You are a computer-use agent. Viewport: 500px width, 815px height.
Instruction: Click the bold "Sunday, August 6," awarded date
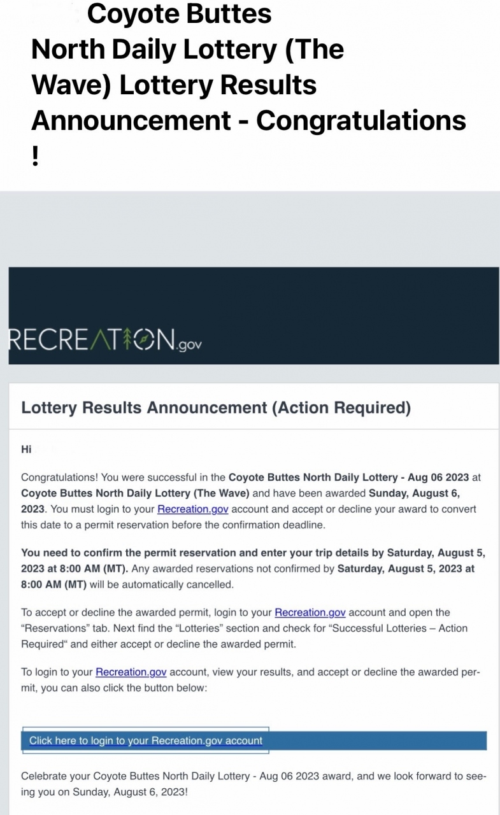414,493
